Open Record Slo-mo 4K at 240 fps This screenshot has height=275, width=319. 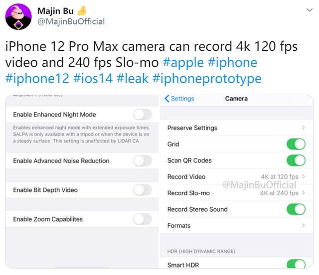tap(236, 193)
